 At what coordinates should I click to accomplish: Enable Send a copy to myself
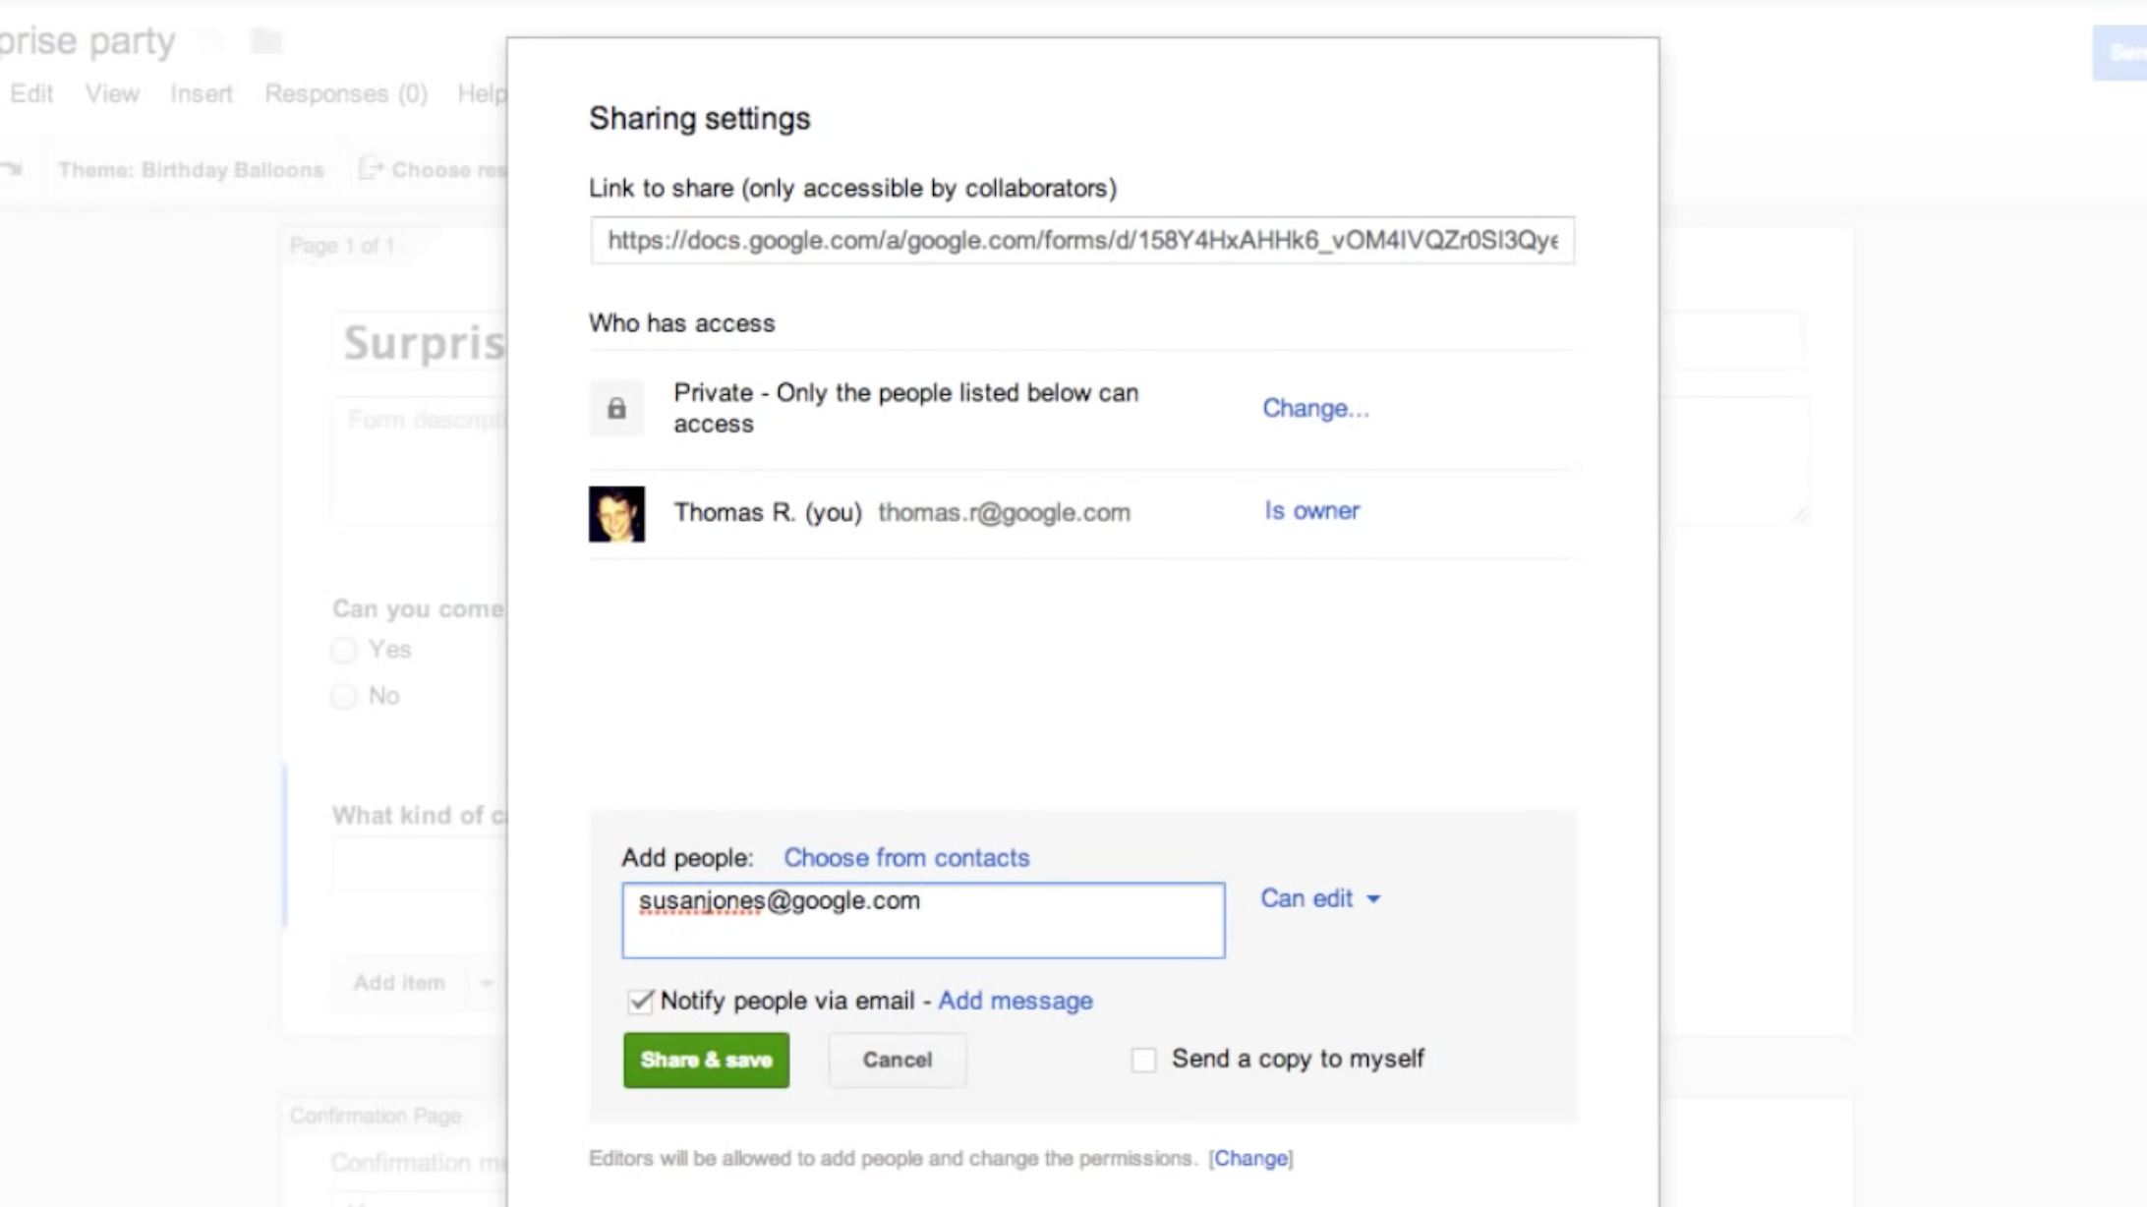(x=1143, y=1060)
